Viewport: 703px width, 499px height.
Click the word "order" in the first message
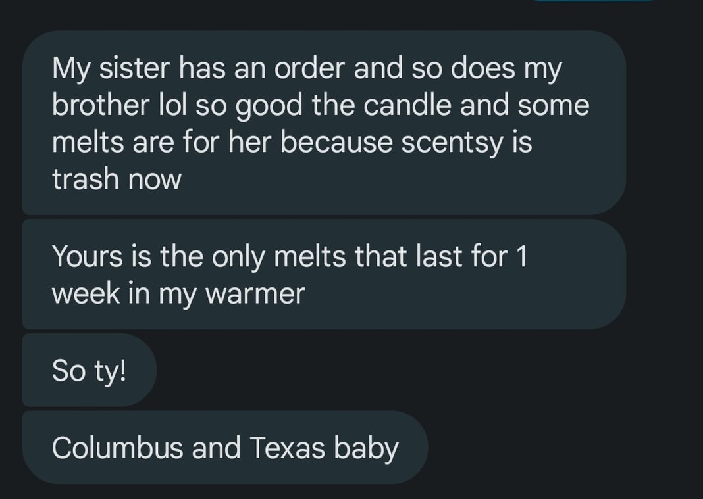(310, 68)
